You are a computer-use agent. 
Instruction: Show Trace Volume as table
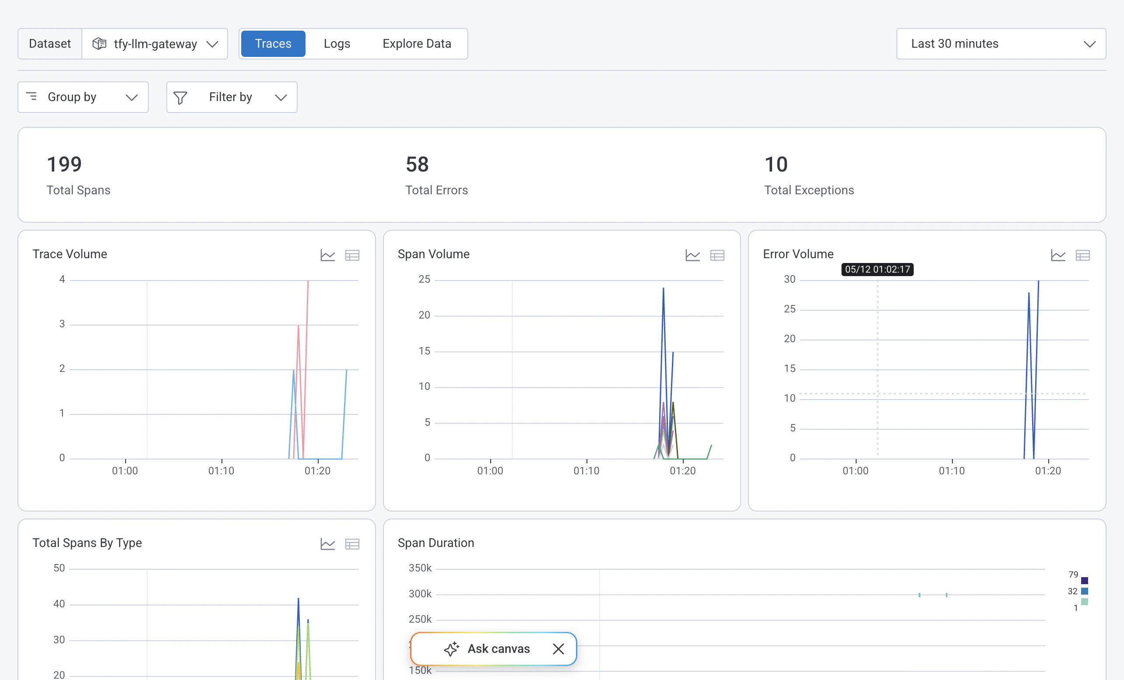pos(352,256)
